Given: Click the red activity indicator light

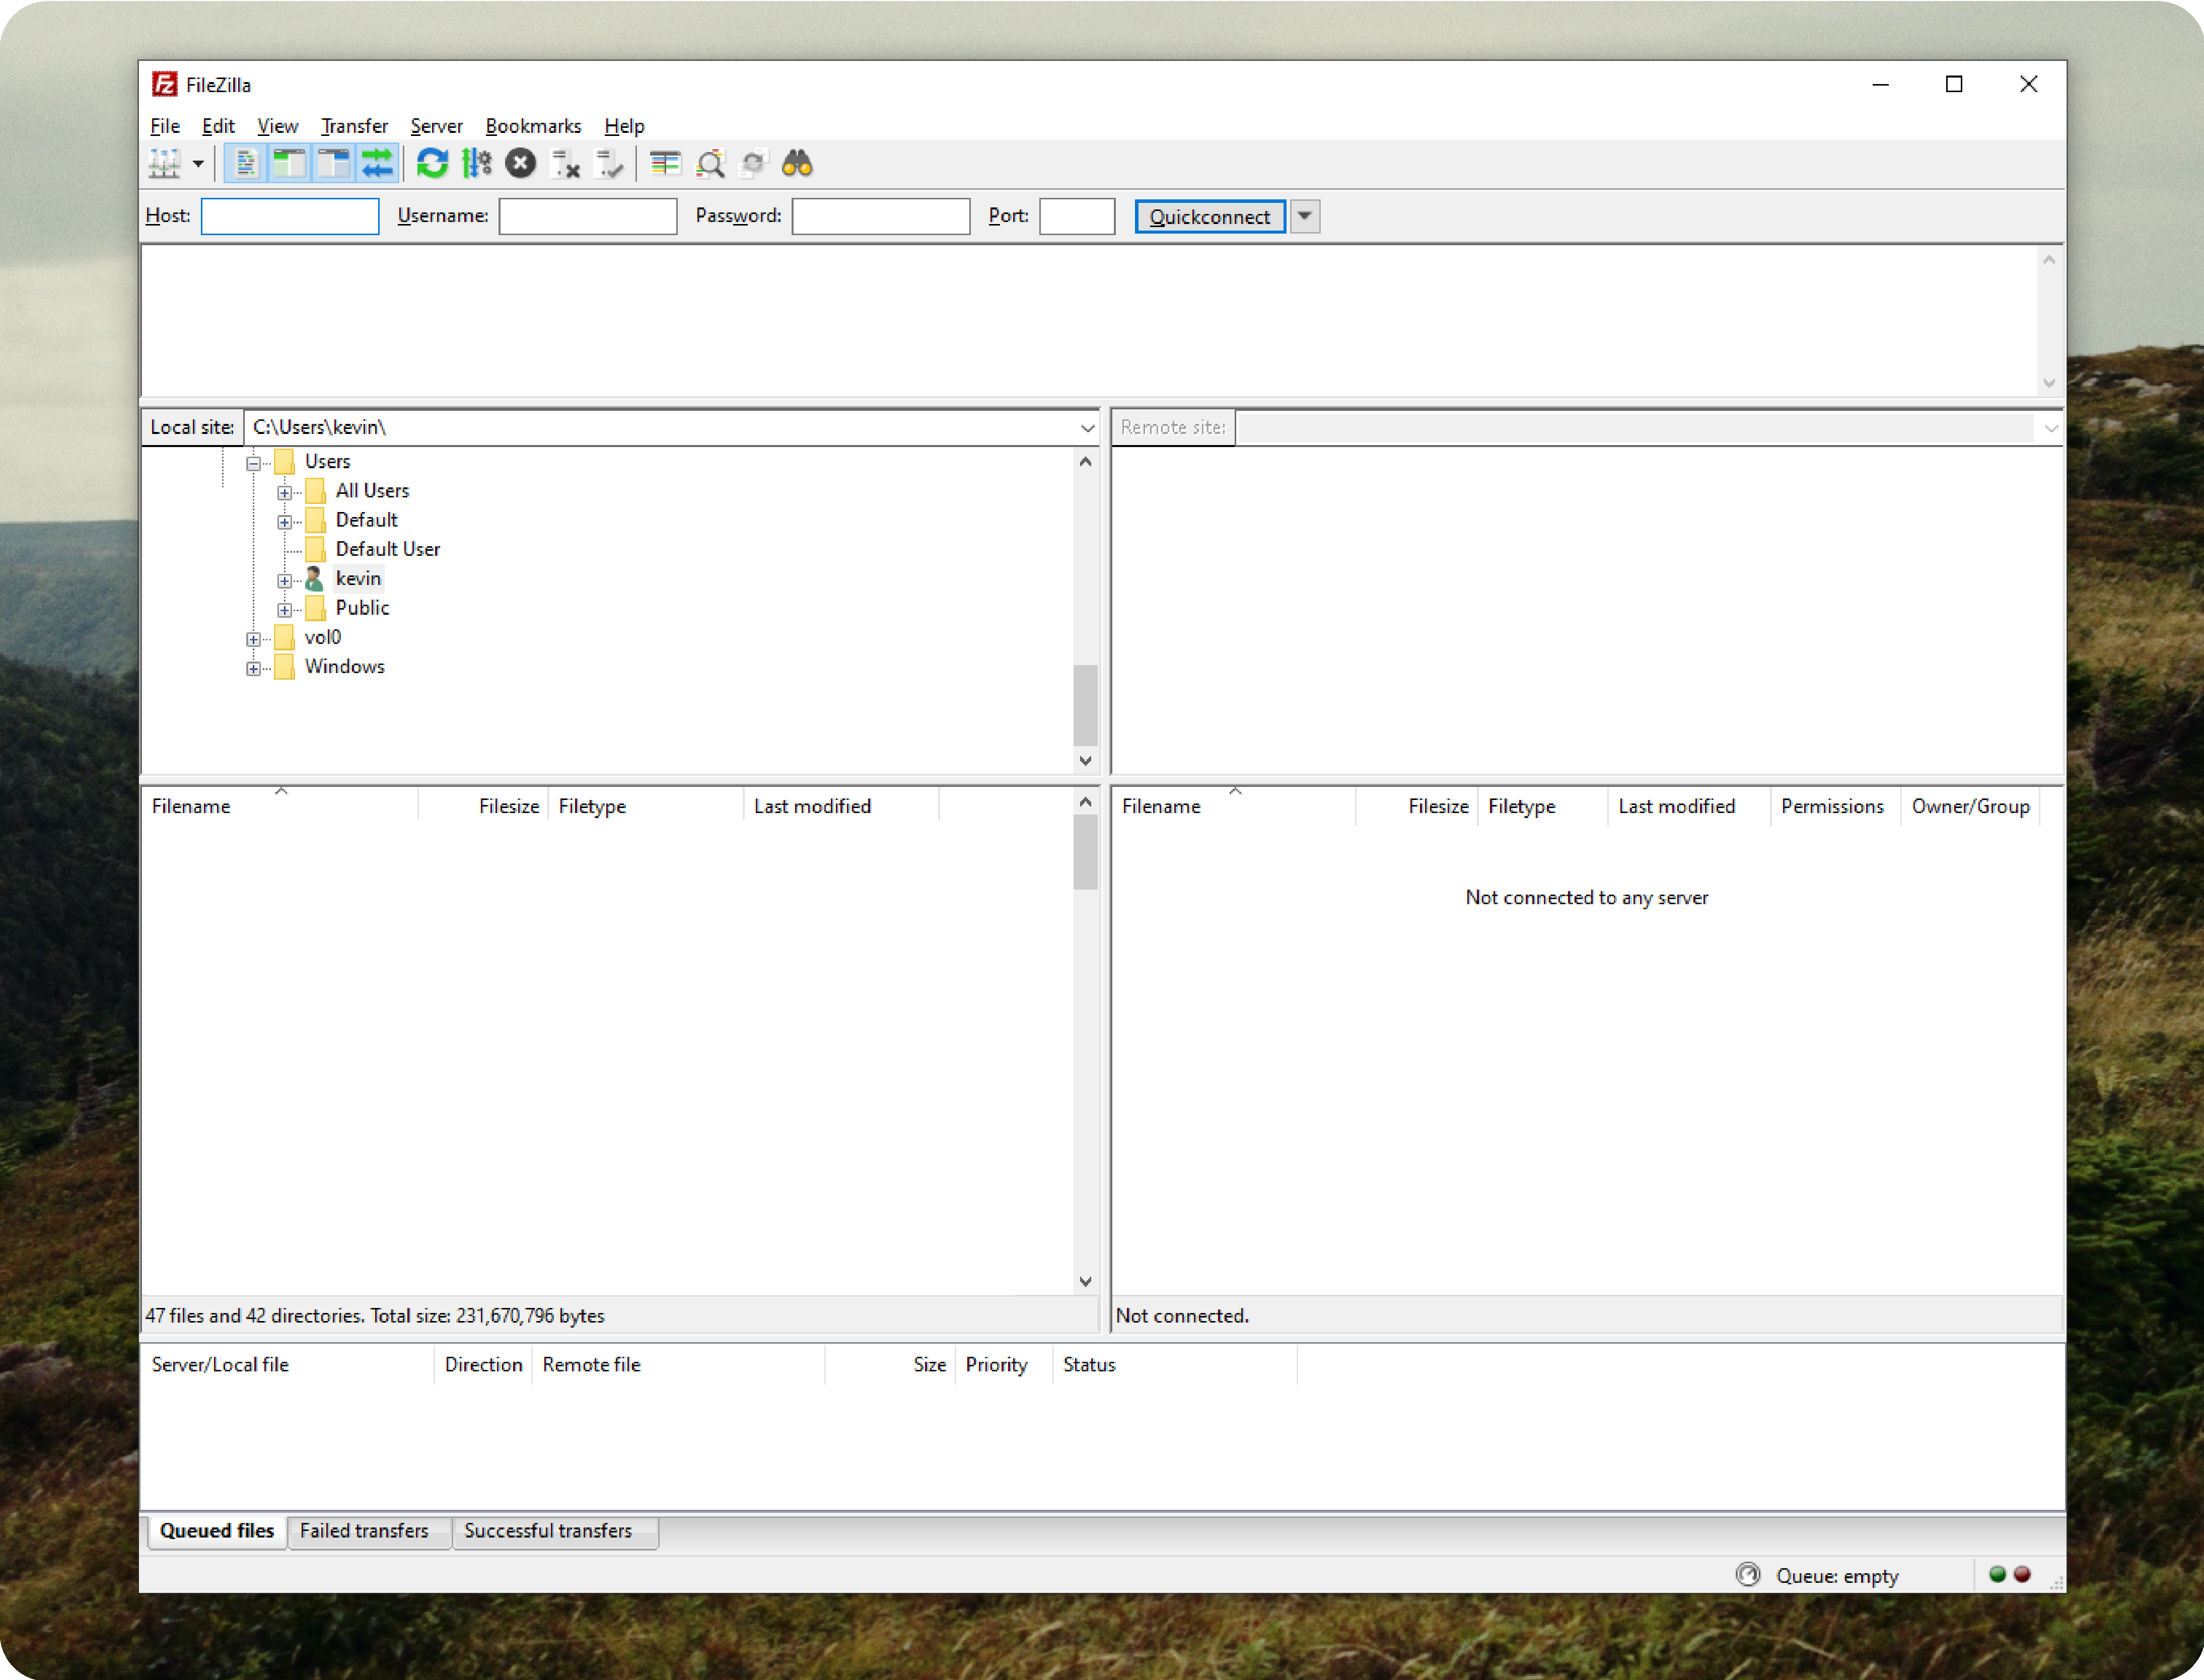Looking at the screenshot, I should 2022,1574.
